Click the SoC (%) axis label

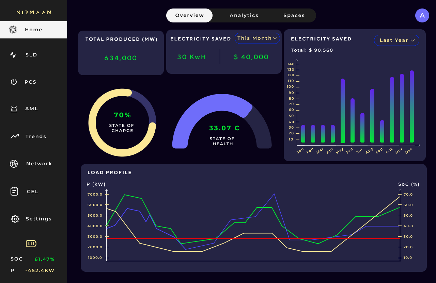[x=409, y=184]
